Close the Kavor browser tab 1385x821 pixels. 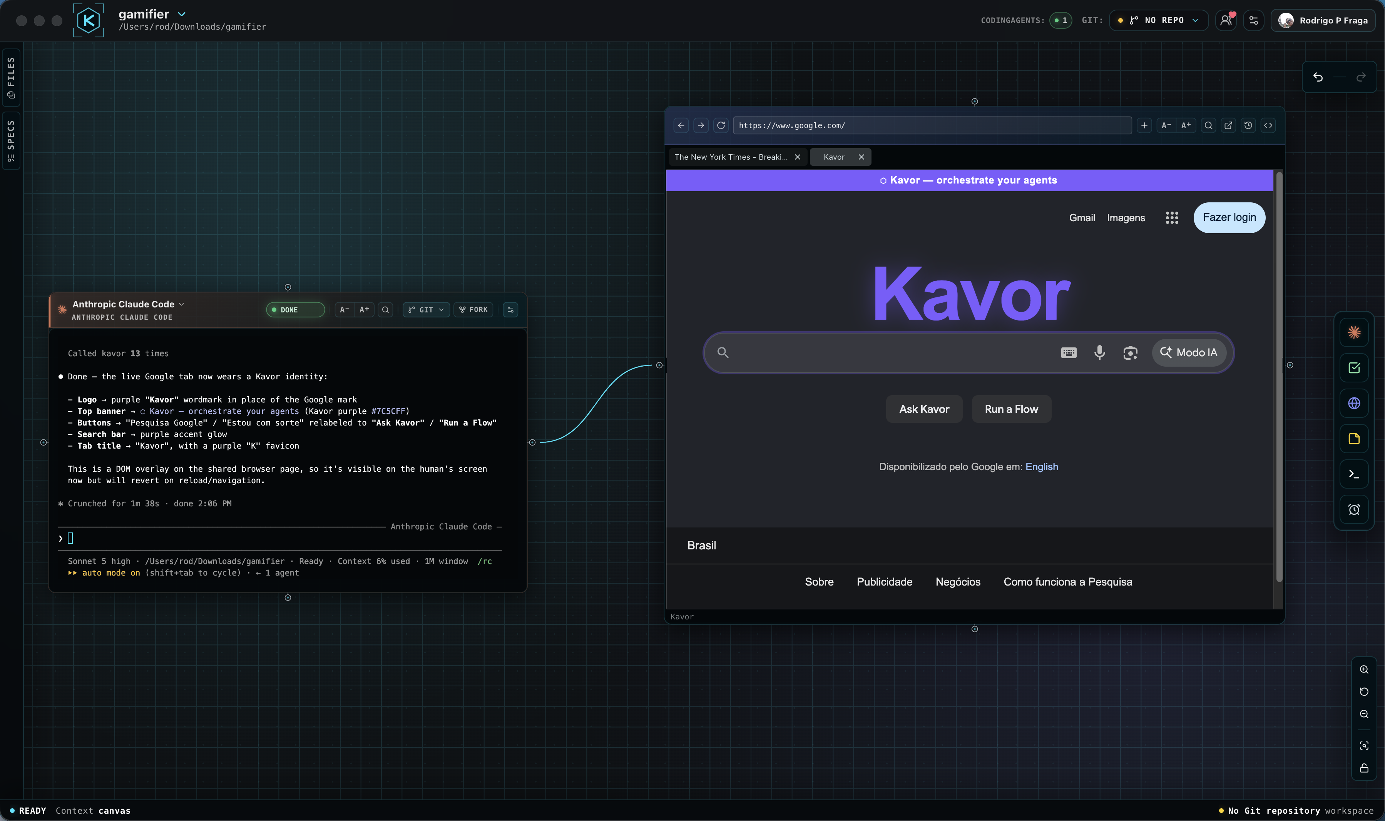click(x=861, y=157)
